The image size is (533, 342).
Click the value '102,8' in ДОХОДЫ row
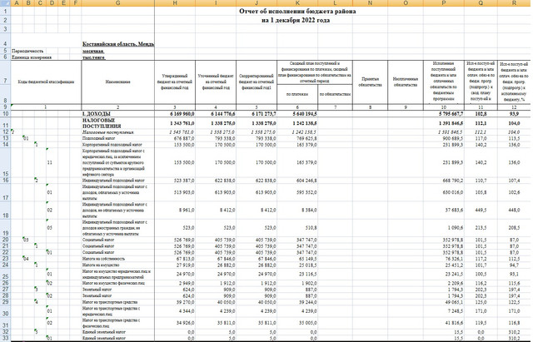coord(481,113)
